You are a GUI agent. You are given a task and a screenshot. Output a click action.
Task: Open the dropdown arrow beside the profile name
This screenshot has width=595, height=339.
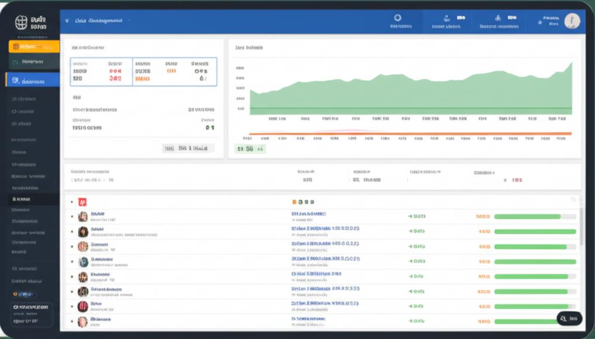point(540,22)
